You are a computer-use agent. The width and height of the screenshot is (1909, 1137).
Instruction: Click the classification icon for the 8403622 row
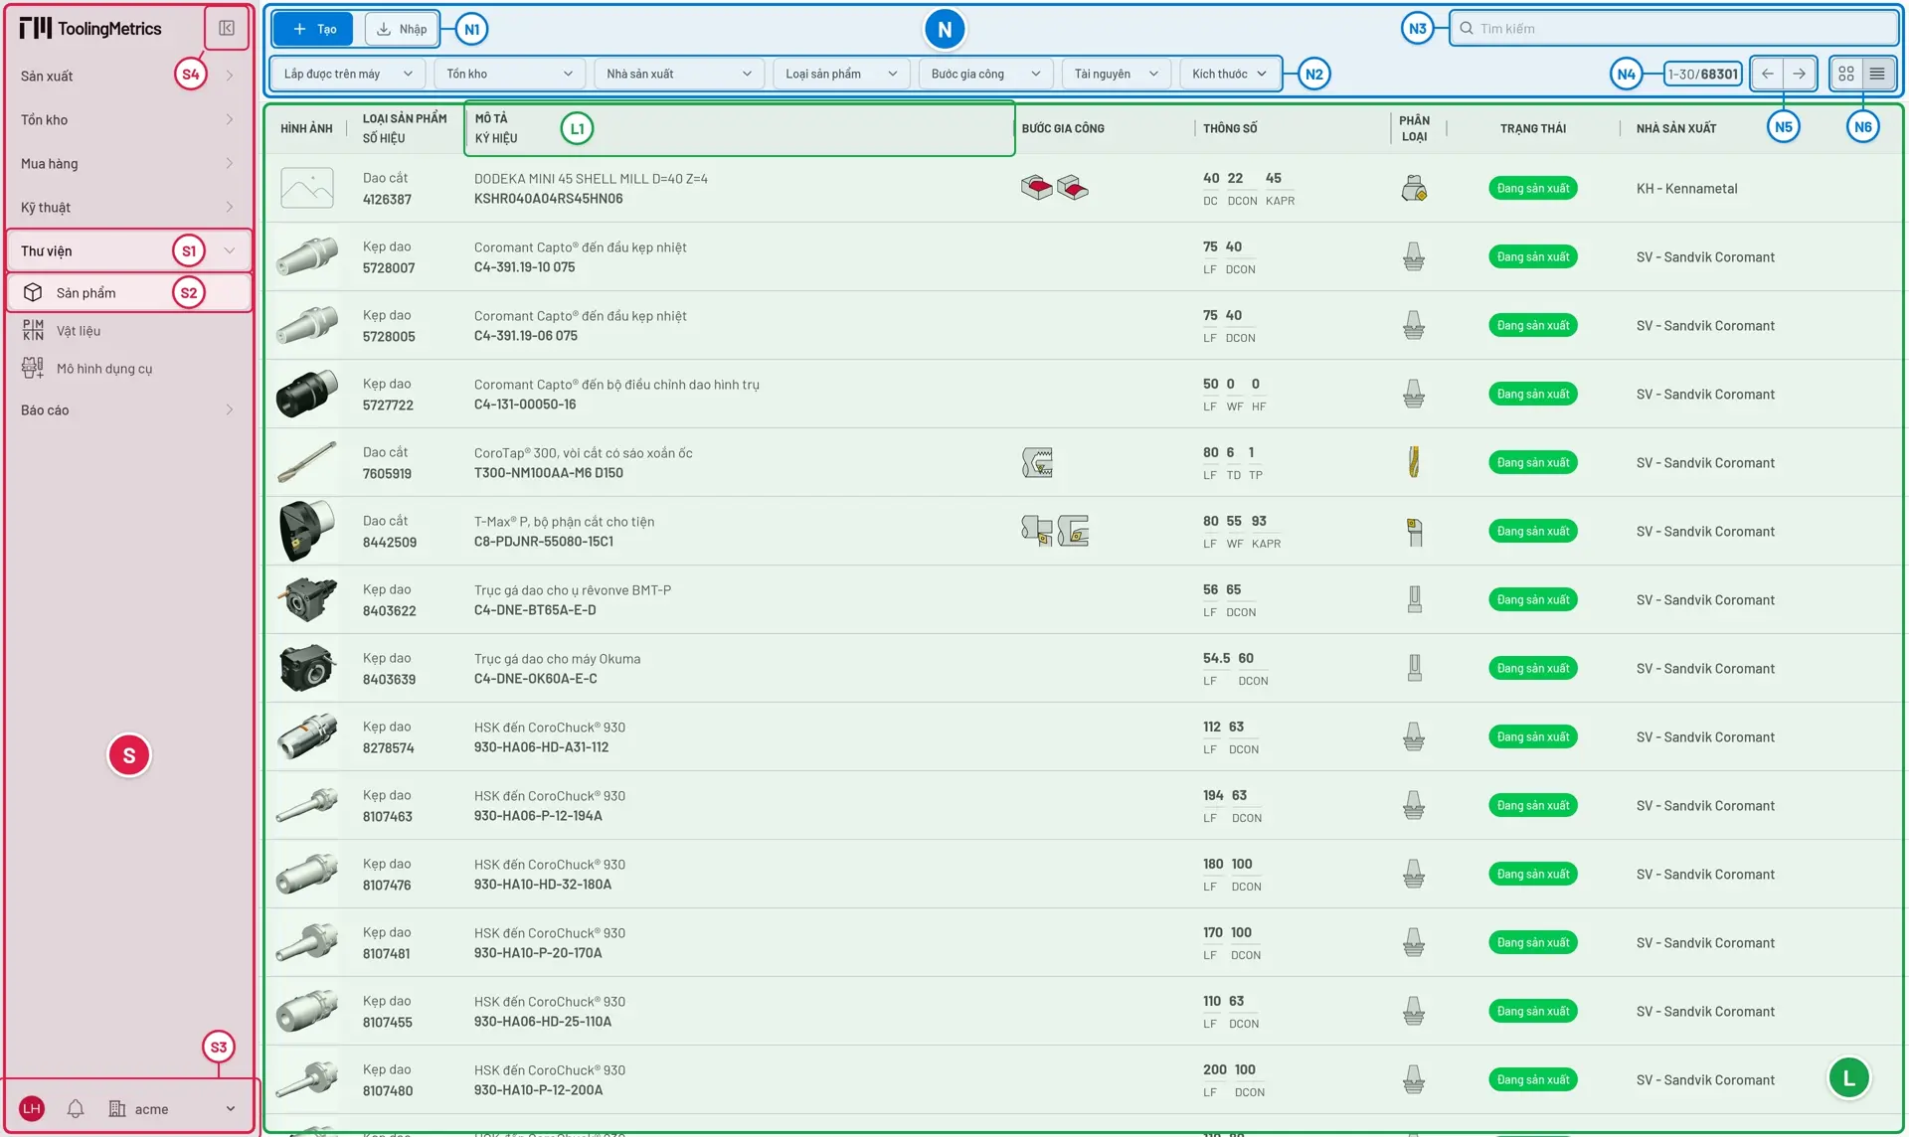coord(1414,599)
